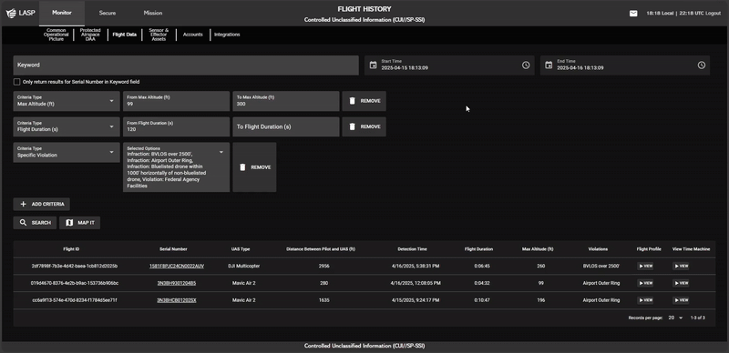This screenshot has width=729, height=353.
Task: Click the Detection Time column header
Action: pos(412,249)
